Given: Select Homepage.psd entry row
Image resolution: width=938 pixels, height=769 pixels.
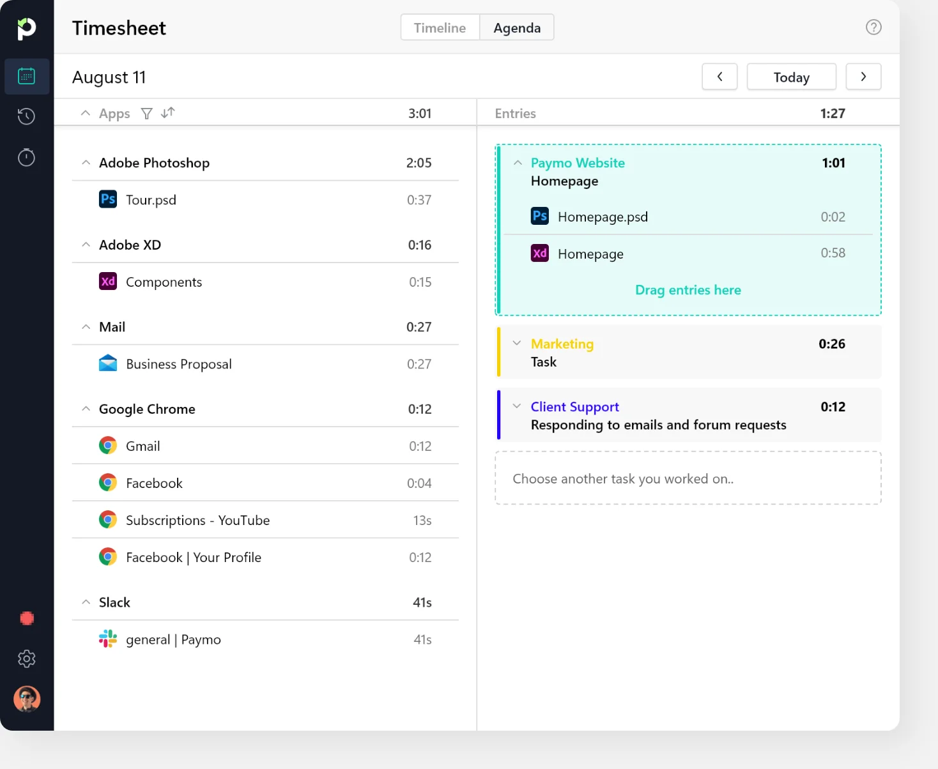Looking at the screenshot, I should tap(688, 217).
